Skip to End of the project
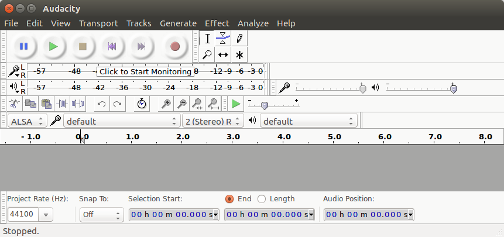The image size is (504, 237). click(142, 47)
